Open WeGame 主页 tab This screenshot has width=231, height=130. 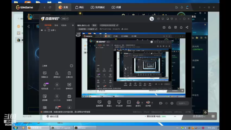63,7
